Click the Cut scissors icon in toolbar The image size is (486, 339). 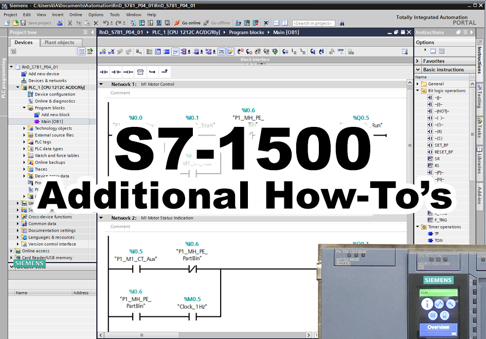[70, 23]
